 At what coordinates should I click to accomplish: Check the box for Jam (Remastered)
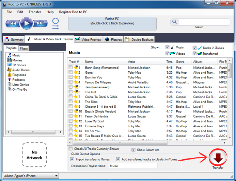coord(70,87)
